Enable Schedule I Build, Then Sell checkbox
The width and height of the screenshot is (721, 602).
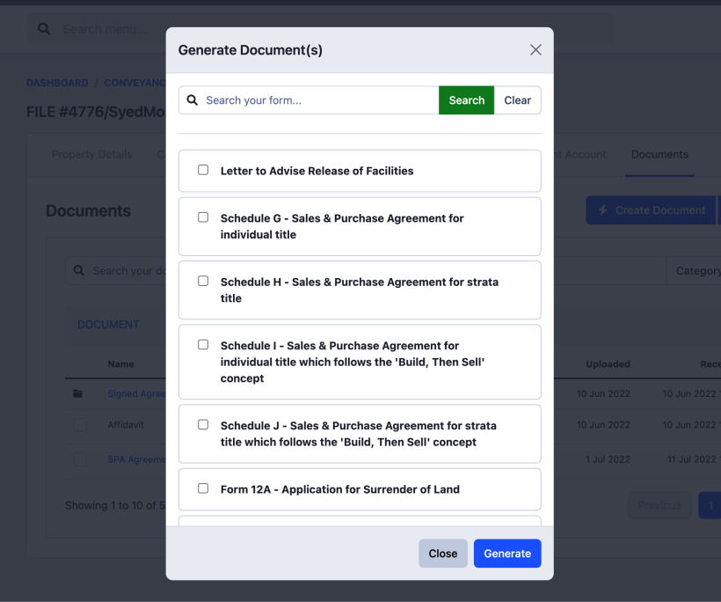tap(203, 345)
